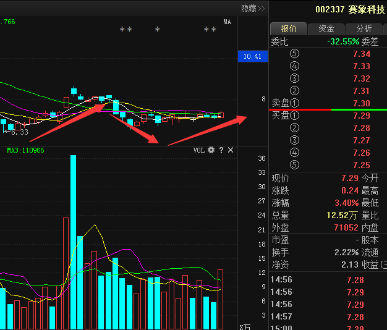Click the 总量 value 12.52万
Screen dimensions: 387x330
click(342, 215)
